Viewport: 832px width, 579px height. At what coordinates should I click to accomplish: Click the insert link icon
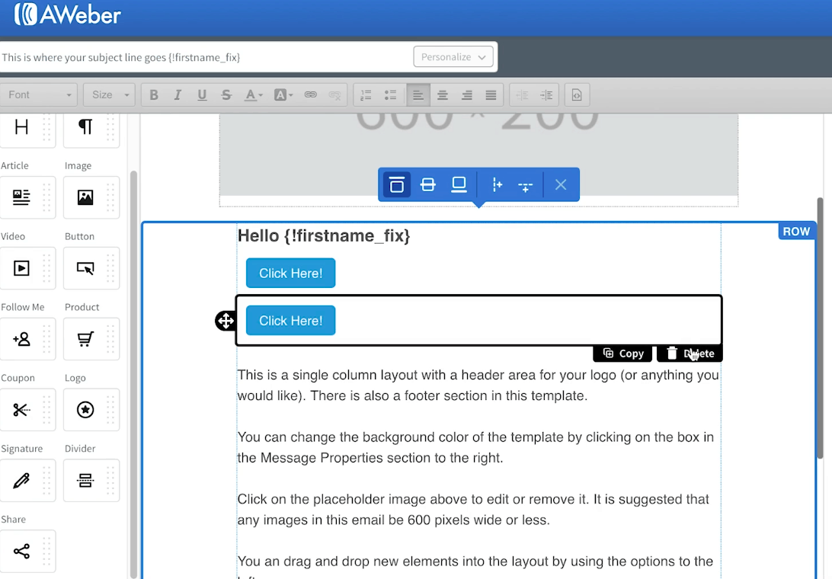coord(310,95)
